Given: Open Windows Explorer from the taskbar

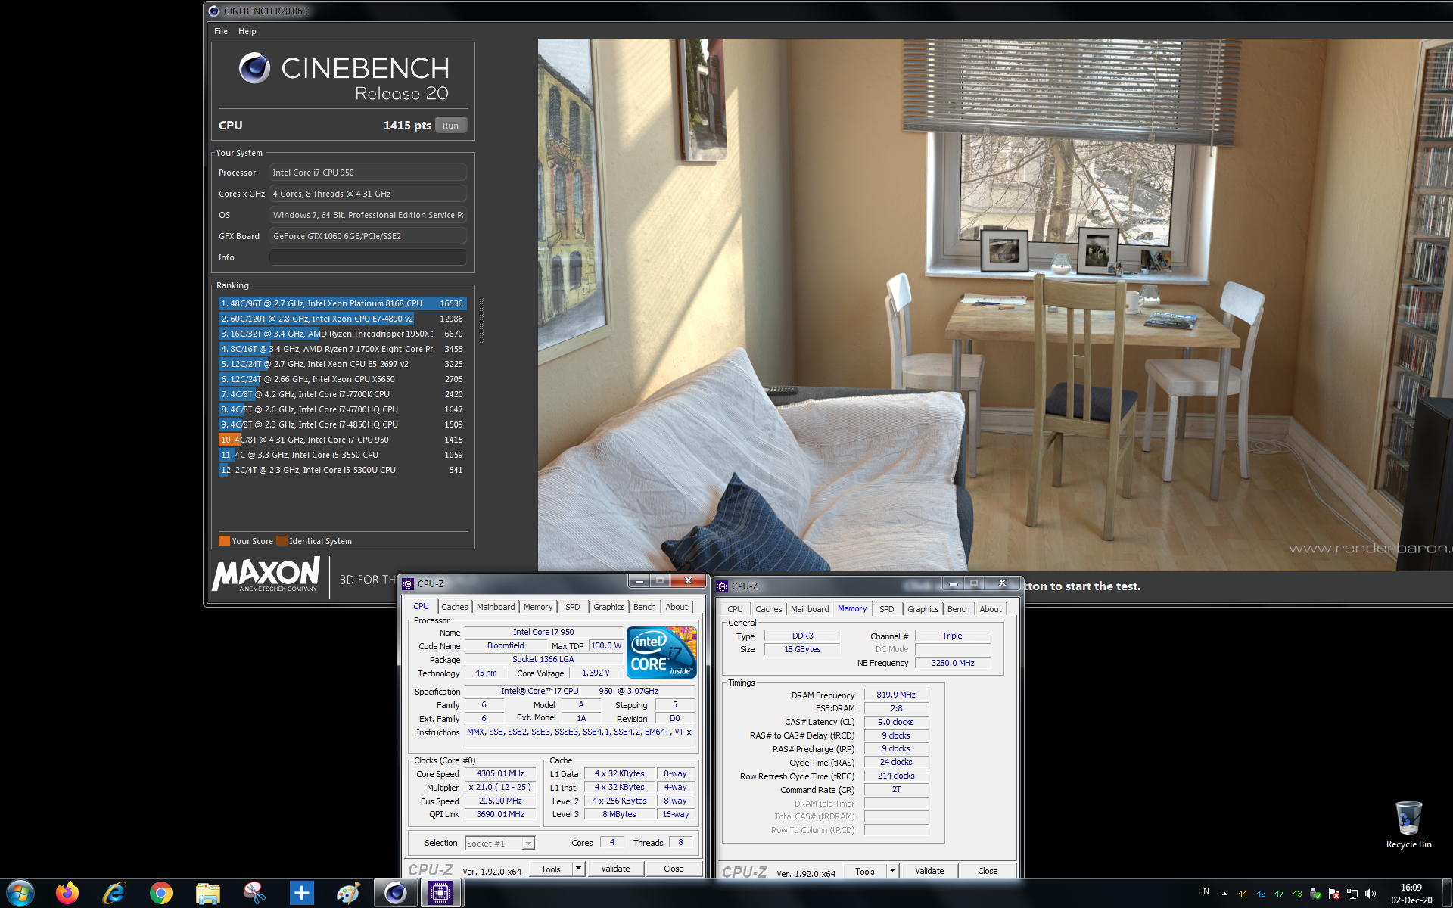Looking at the screenshot, I should click(x=207, y=894).
